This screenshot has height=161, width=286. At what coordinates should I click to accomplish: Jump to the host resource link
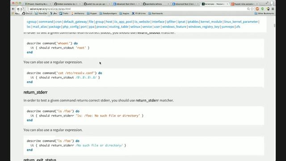pyautogui.click(x=109, y=21)
